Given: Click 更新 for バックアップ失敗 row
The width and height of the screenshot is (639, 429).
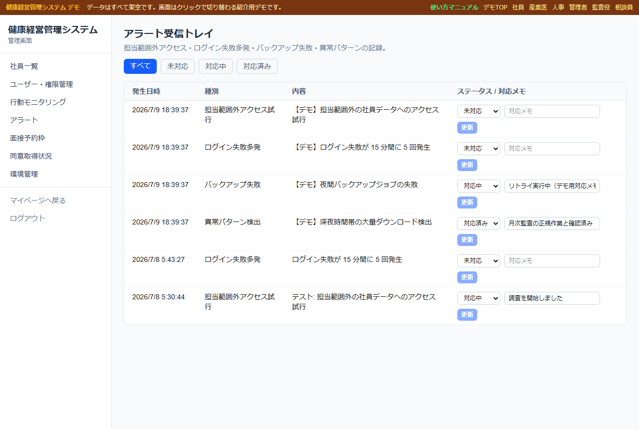Looking at the screenshot, I should point(467,203).
